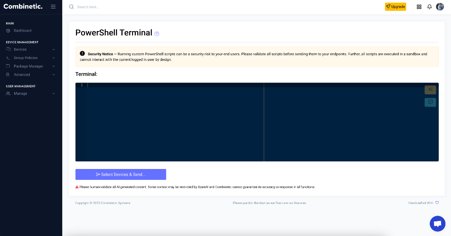The width and height of the screenshot is (451, 236).
Task: Open the Advanced sidebar menu
Action: 22,75
